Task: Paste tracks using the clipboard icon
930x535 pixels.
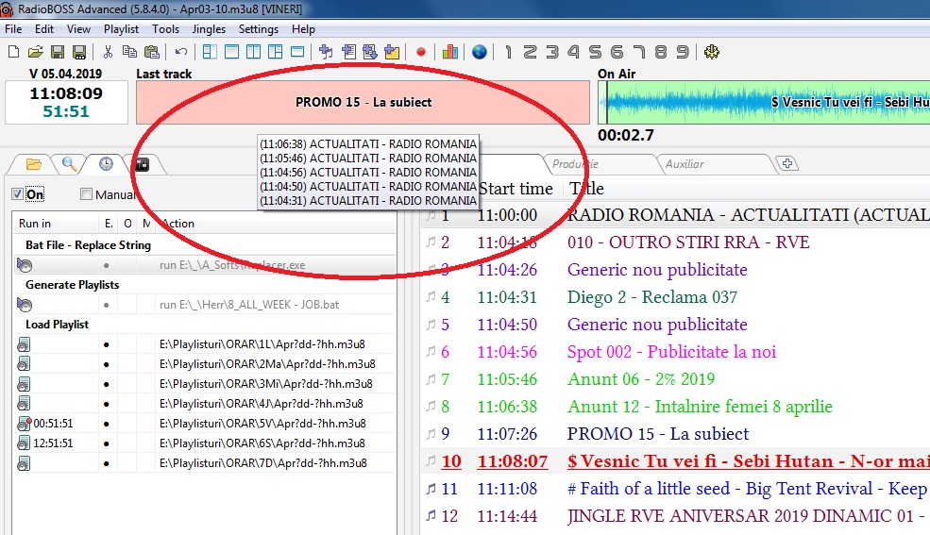Action: [152, 52]
